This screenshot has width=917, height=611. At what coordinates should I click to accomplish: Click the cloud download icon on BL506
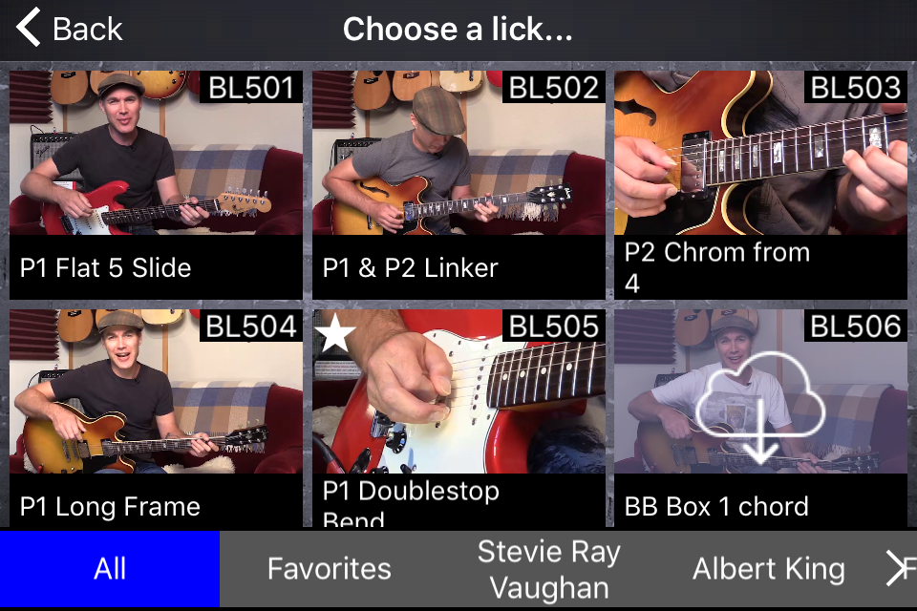[760, 407]
